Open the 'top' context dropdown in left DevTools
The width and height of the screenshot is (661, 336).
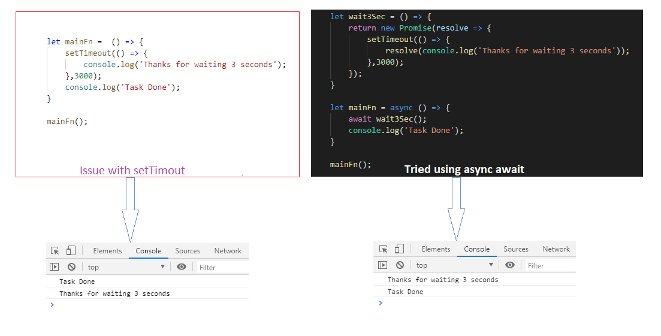(x=126, y=267)
